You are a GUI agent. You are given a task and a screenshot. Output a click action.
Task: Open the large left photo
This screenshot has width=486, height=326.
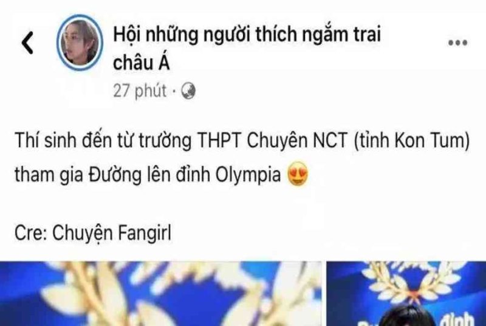160,294
